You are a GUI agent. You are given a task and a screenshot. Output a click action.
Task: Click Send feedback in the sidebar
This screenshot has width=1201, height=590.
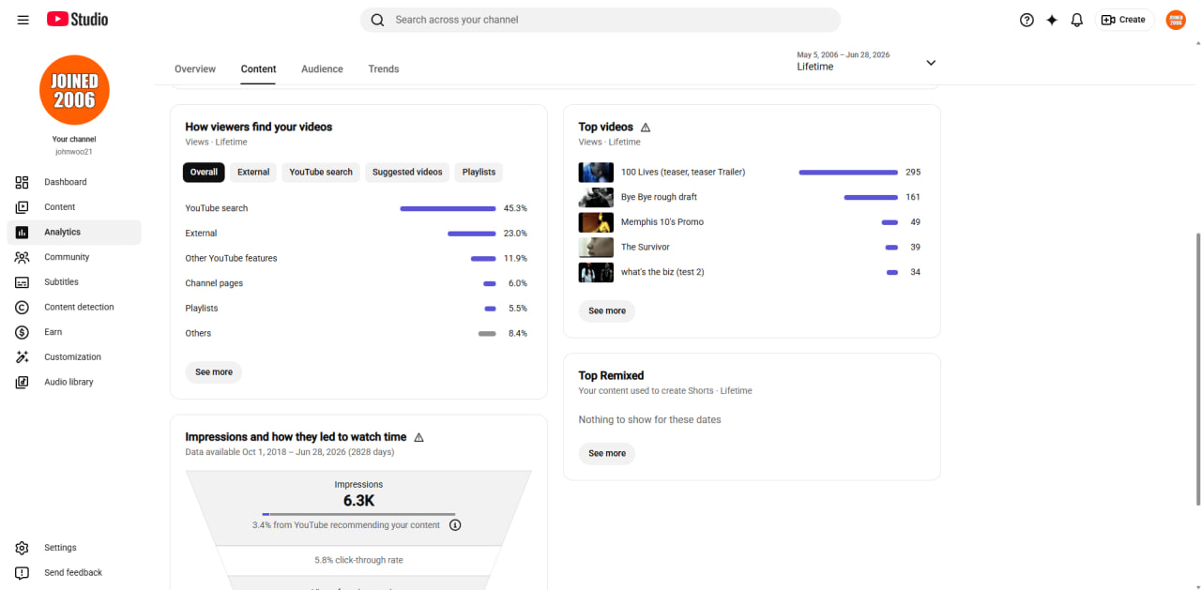pyautogui.click(x=74, y=572)
